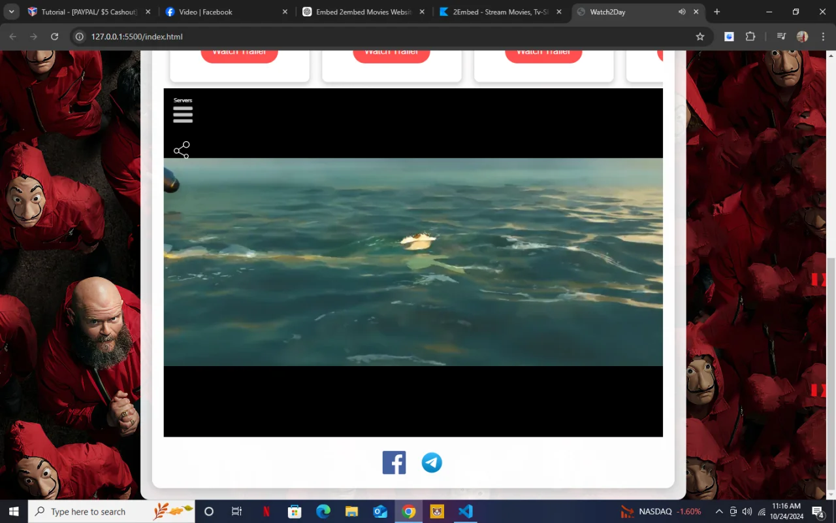Screen dimensions: 836x523
Task: Open Cortana circle icon on taskbar
Action: click(x=209, y=511)
